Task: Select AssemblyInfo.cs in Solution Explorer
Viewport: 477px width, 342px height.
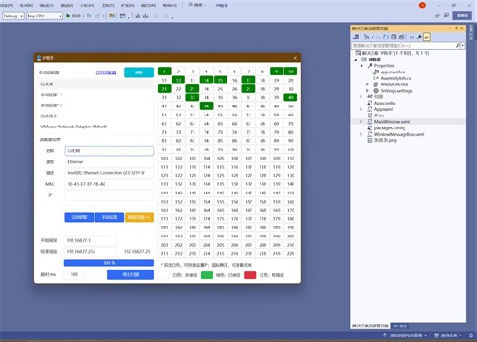Action: pos(395,78)
